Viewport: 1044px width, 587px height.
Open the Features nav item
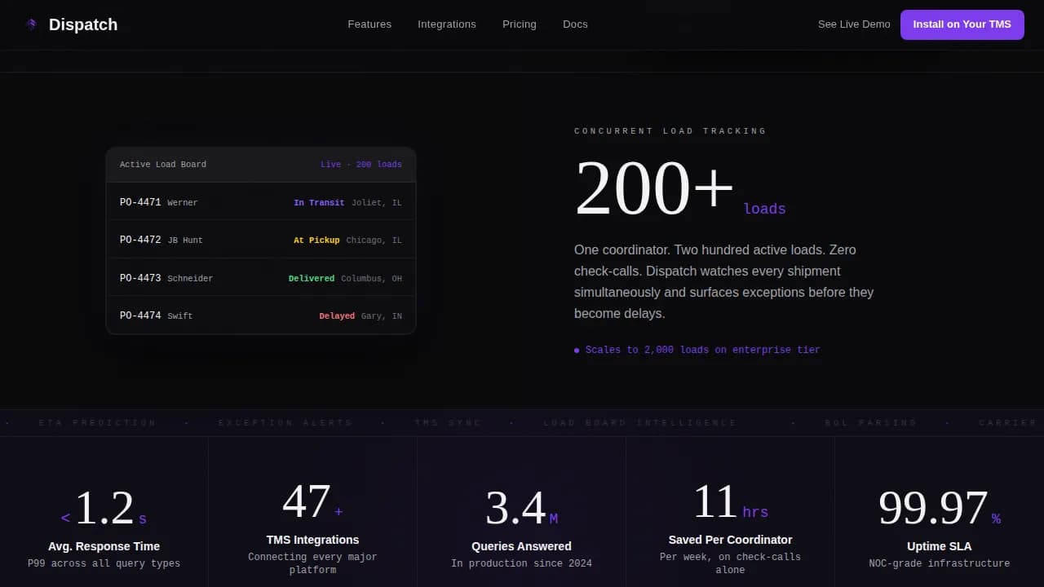[x=369, y=24]
